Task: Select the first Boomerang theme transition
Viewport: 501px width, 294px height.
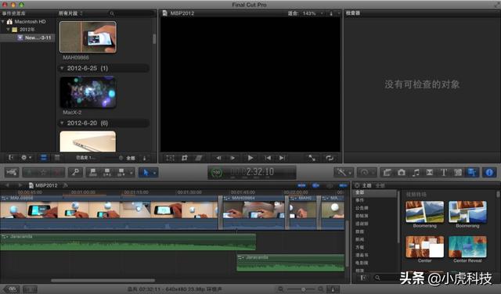Action: 424,211
